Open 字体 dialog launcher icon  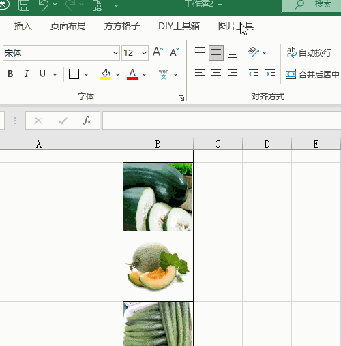tap(181, 98)
